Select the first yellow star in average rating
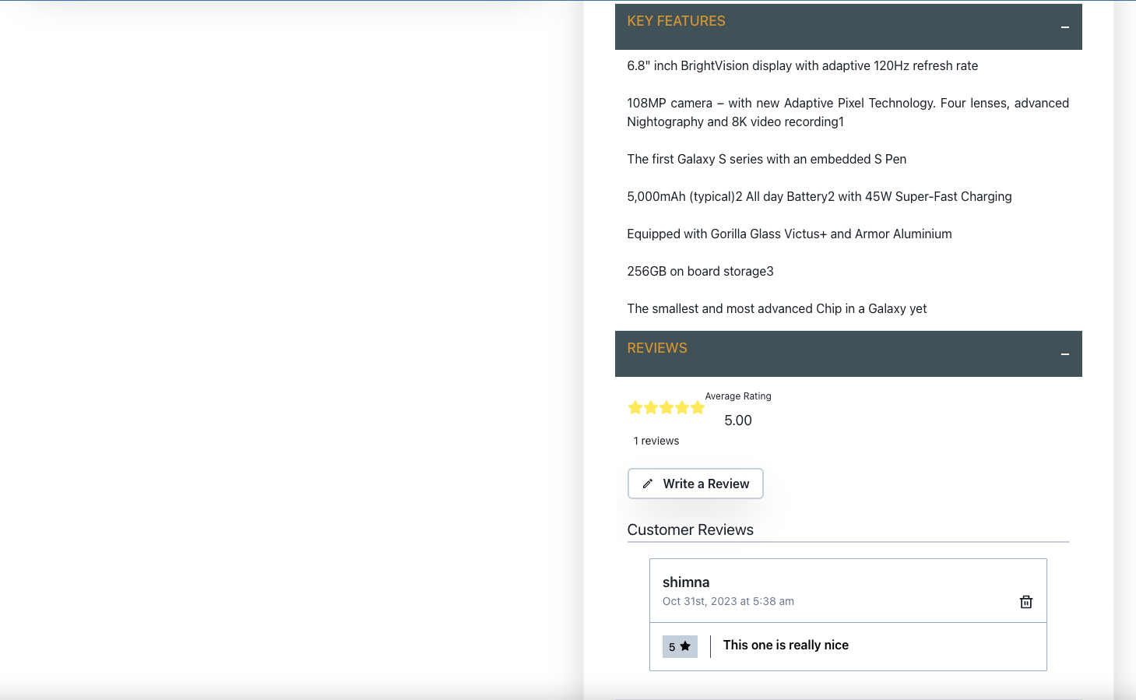This screenshot has height=700, width=1136. [x=635, y=406]
